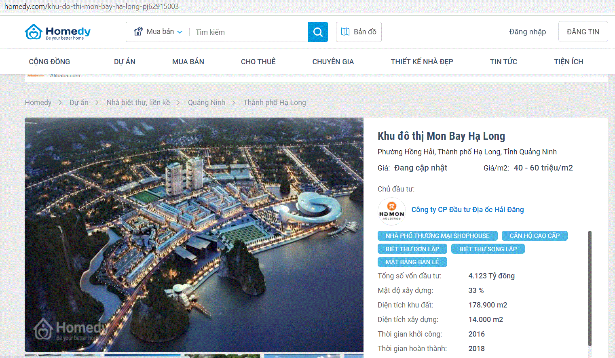Click the project info panel scrollbar
The width and height of the screenshot is (615, 358).
click(590, 289)
